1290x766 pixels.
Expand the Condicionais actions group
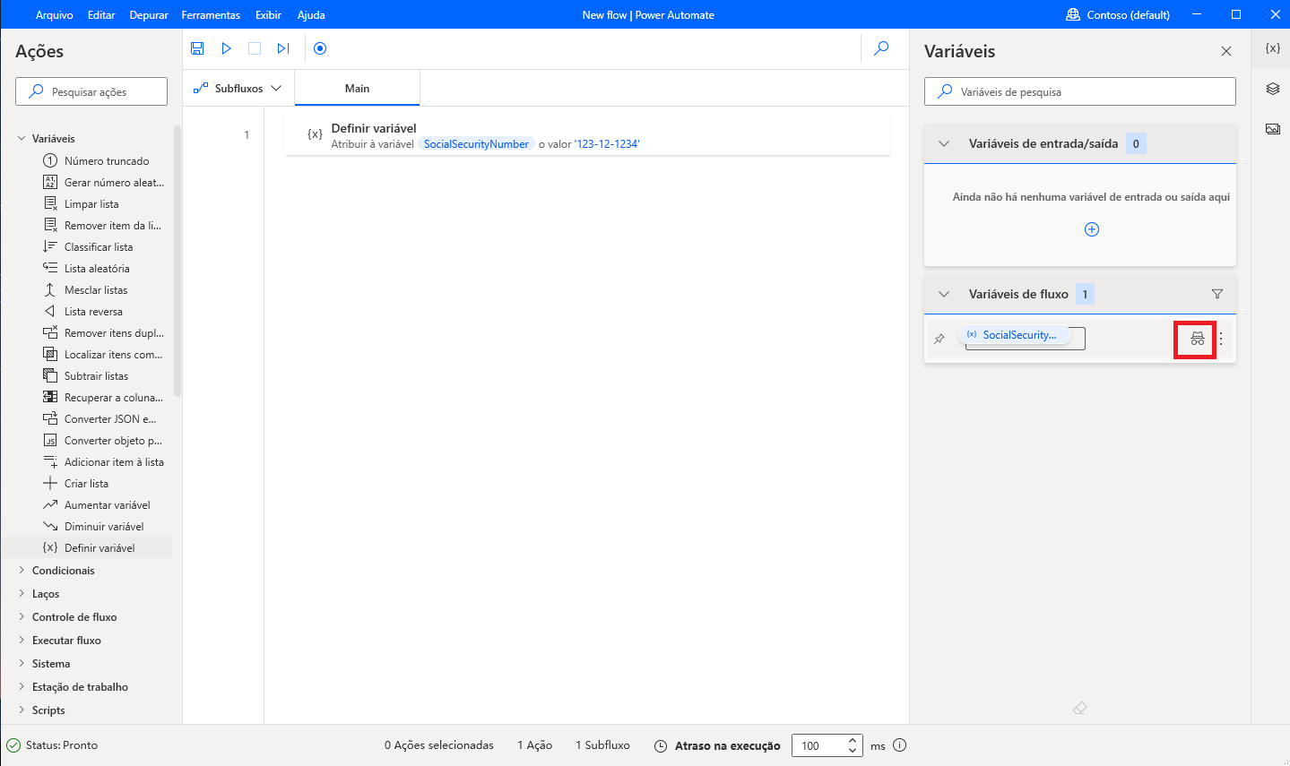pos(22,571)
